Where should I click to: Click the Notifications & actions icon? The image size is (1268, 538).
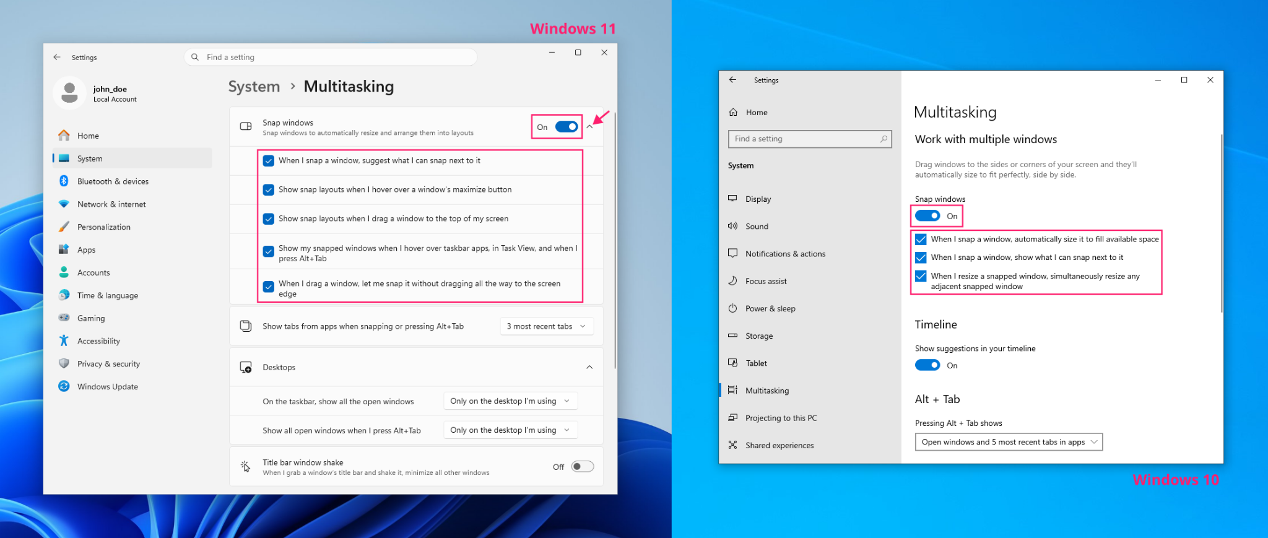733,253
